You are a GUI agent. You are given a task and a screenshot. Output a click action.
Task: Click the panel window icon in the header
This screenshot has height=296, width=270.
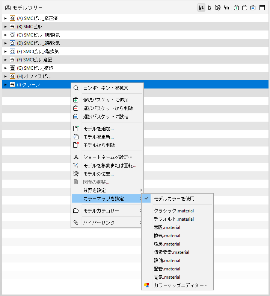coord(262,8)
